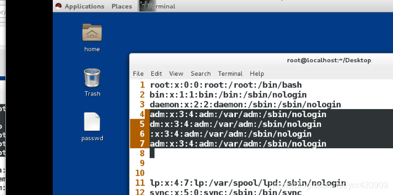Click line number 1 in the gutter

142,85
